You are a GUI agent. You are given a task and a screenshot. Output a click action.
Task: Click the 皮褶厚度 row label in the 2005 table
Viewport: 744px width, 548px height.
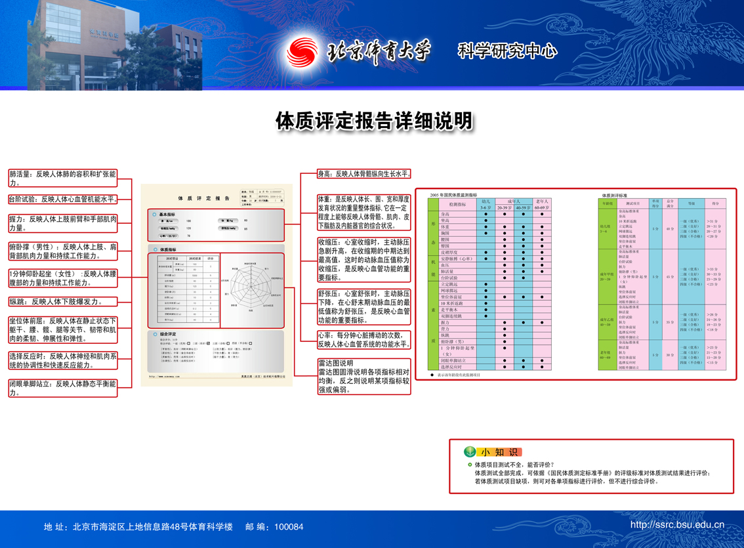449,253
